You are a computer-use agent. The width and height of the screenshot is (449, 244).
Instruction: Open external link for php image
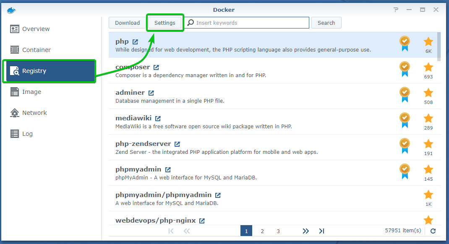pos(135,42)
